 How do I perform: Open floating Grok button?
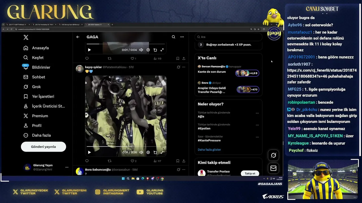[273, 155]
